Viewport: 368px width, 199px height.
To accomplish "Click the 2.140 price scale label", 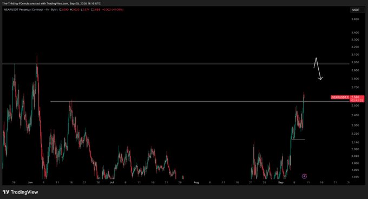I will pos(355,142).
